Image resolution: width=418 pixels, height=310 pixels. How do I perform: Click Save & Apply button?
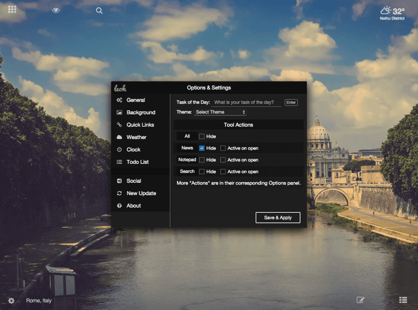pyautogui.click(x=278, y=218)
